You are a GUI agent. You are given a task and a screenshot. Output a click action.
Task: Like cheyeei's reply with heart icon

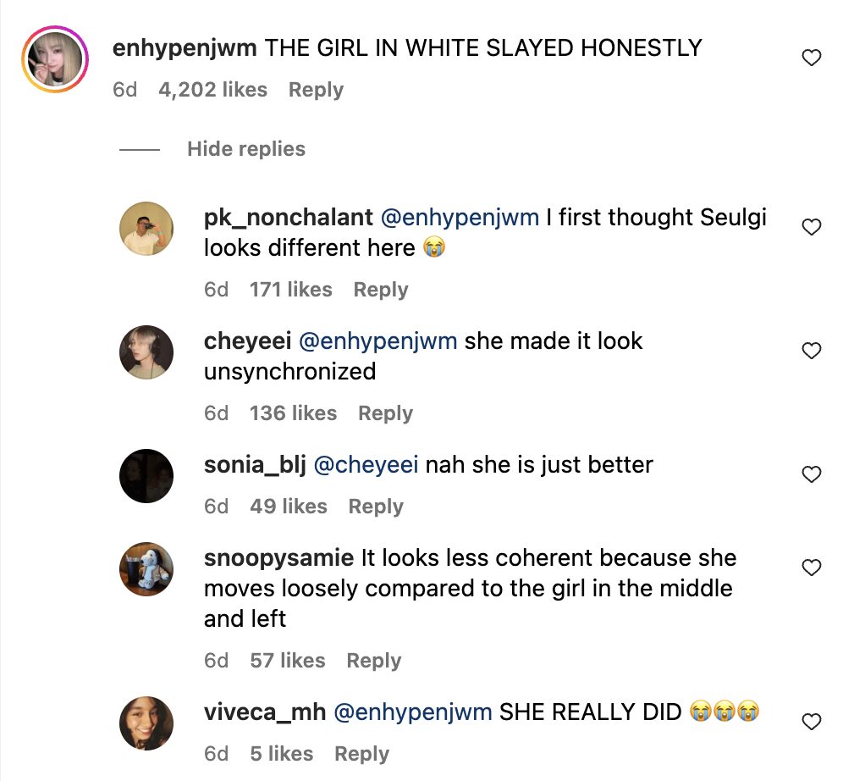pos(811,351)
